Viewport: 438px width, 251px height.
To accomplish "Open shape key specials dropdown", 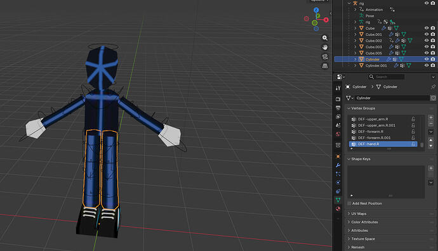I will pos(431,183).
